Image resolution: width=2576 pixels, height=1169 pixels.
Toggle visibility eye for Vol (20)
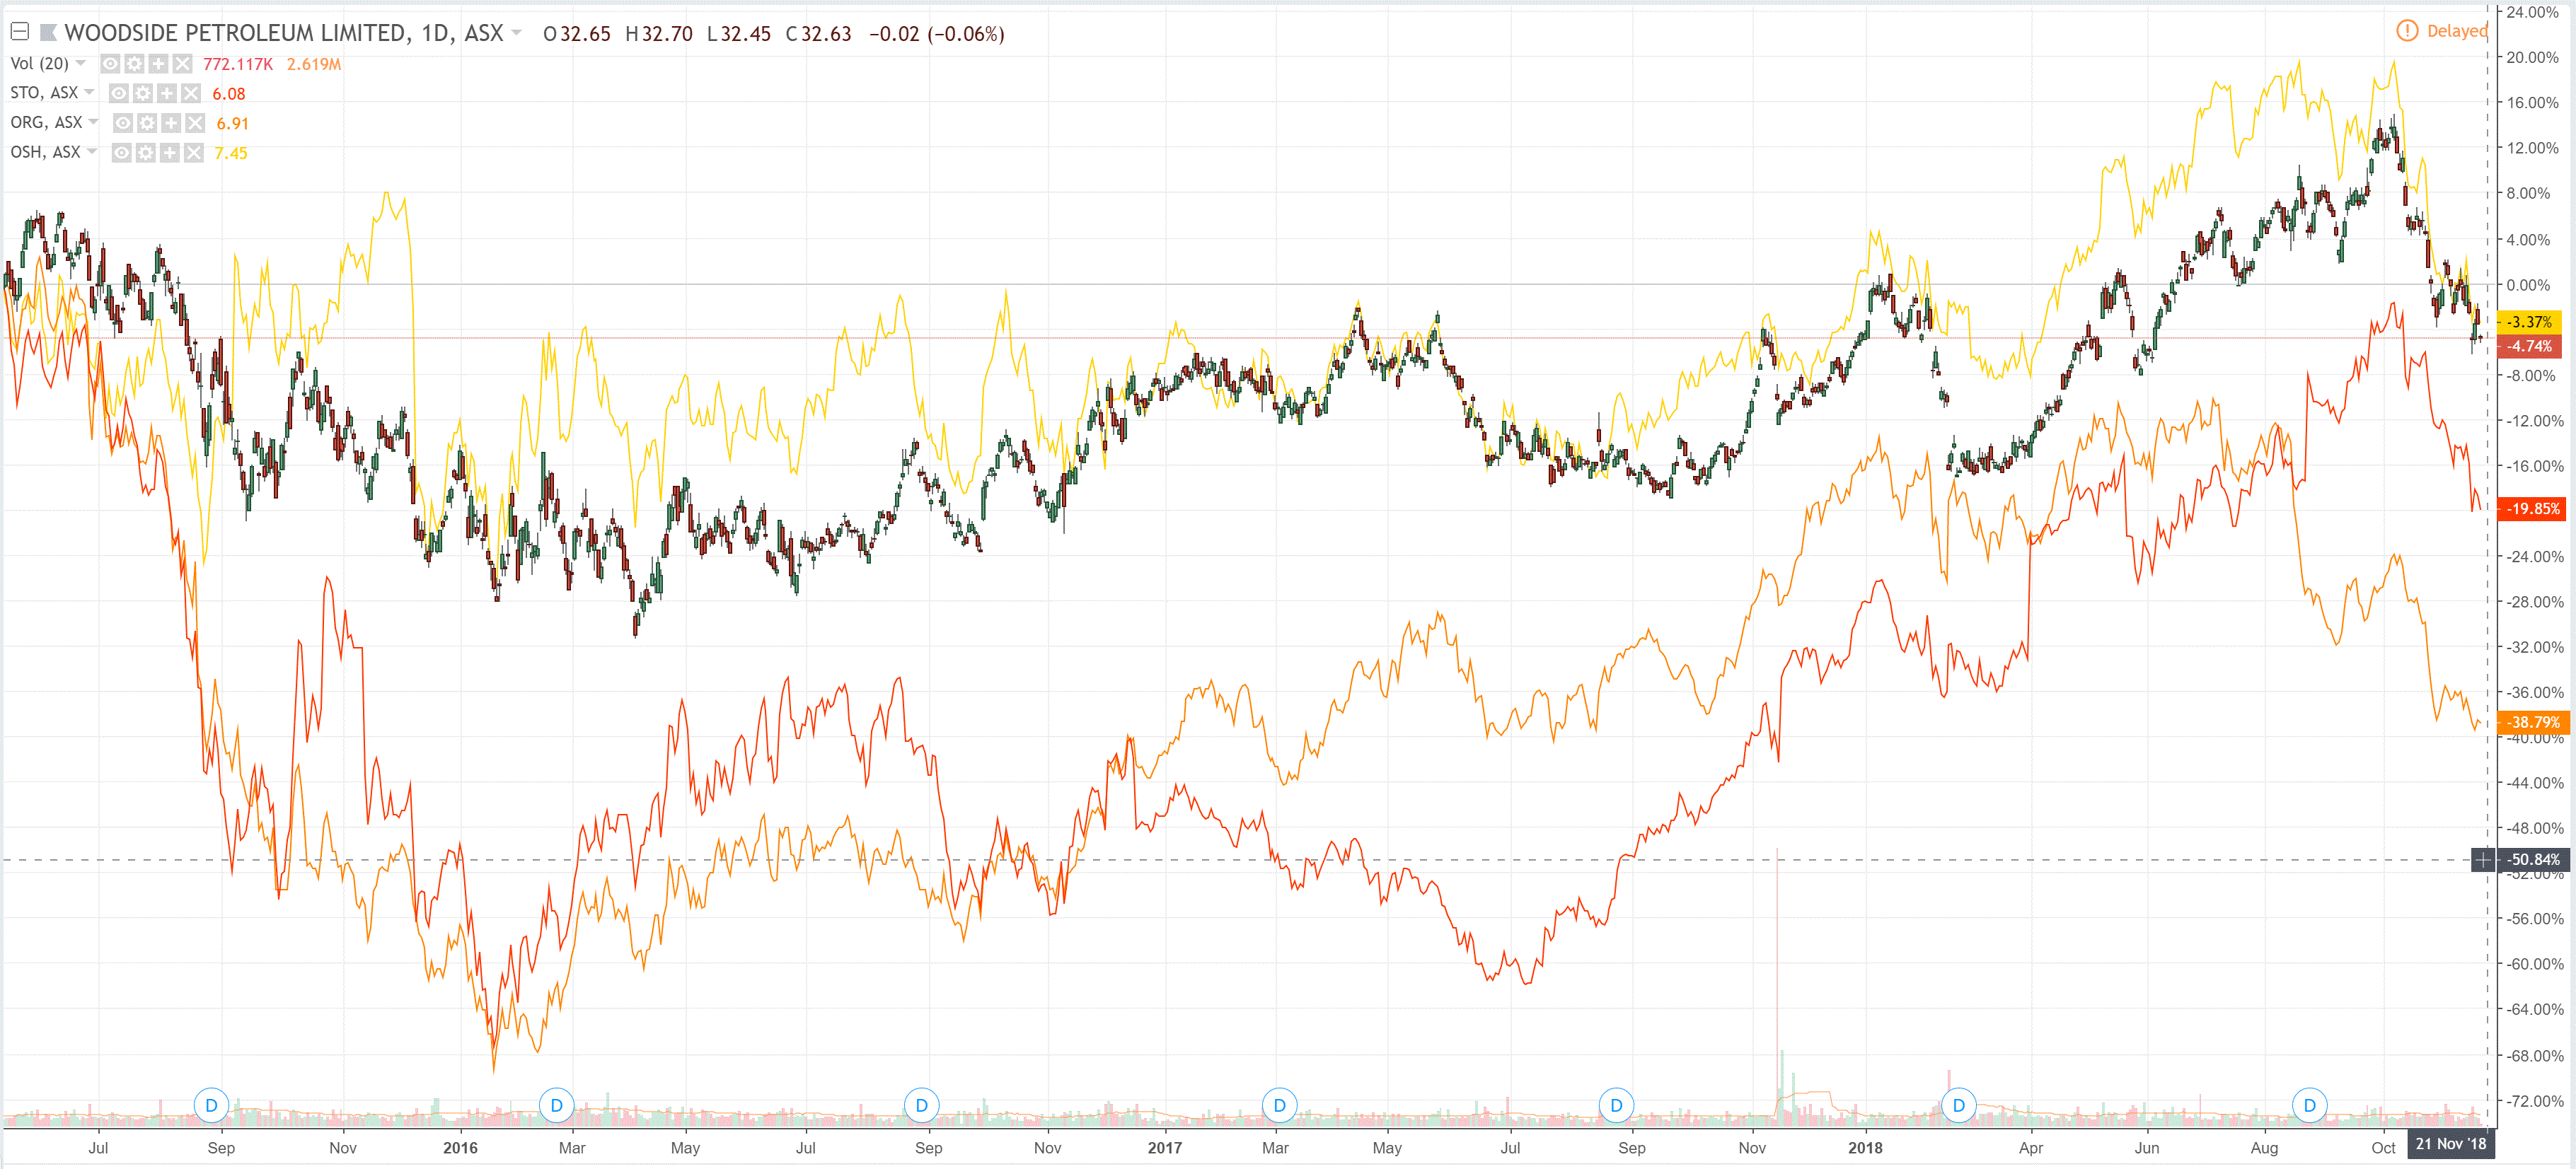[110, 64]
